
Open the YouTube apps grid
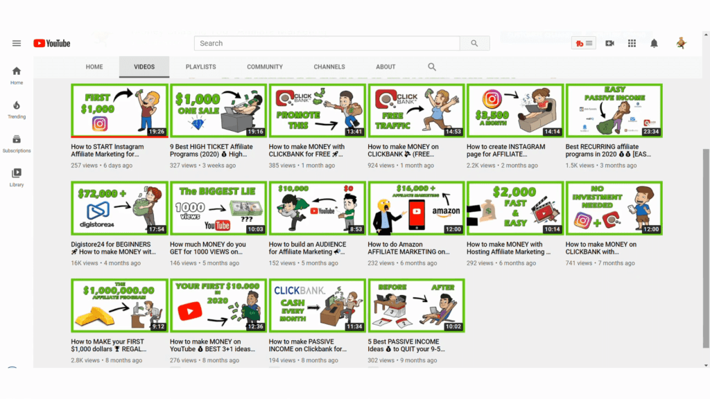(632, 44)
